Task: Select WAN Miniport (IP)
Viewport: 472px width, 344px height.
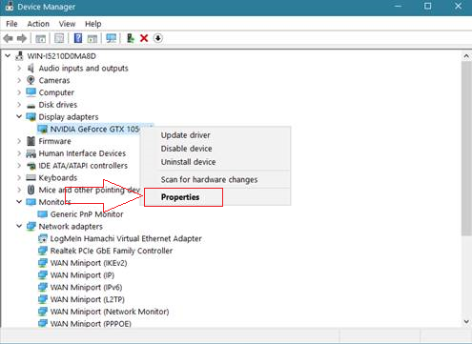Action: click(x=82, y=275)
